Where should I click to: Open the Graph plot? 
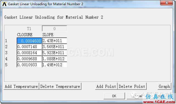coord(164,86)
